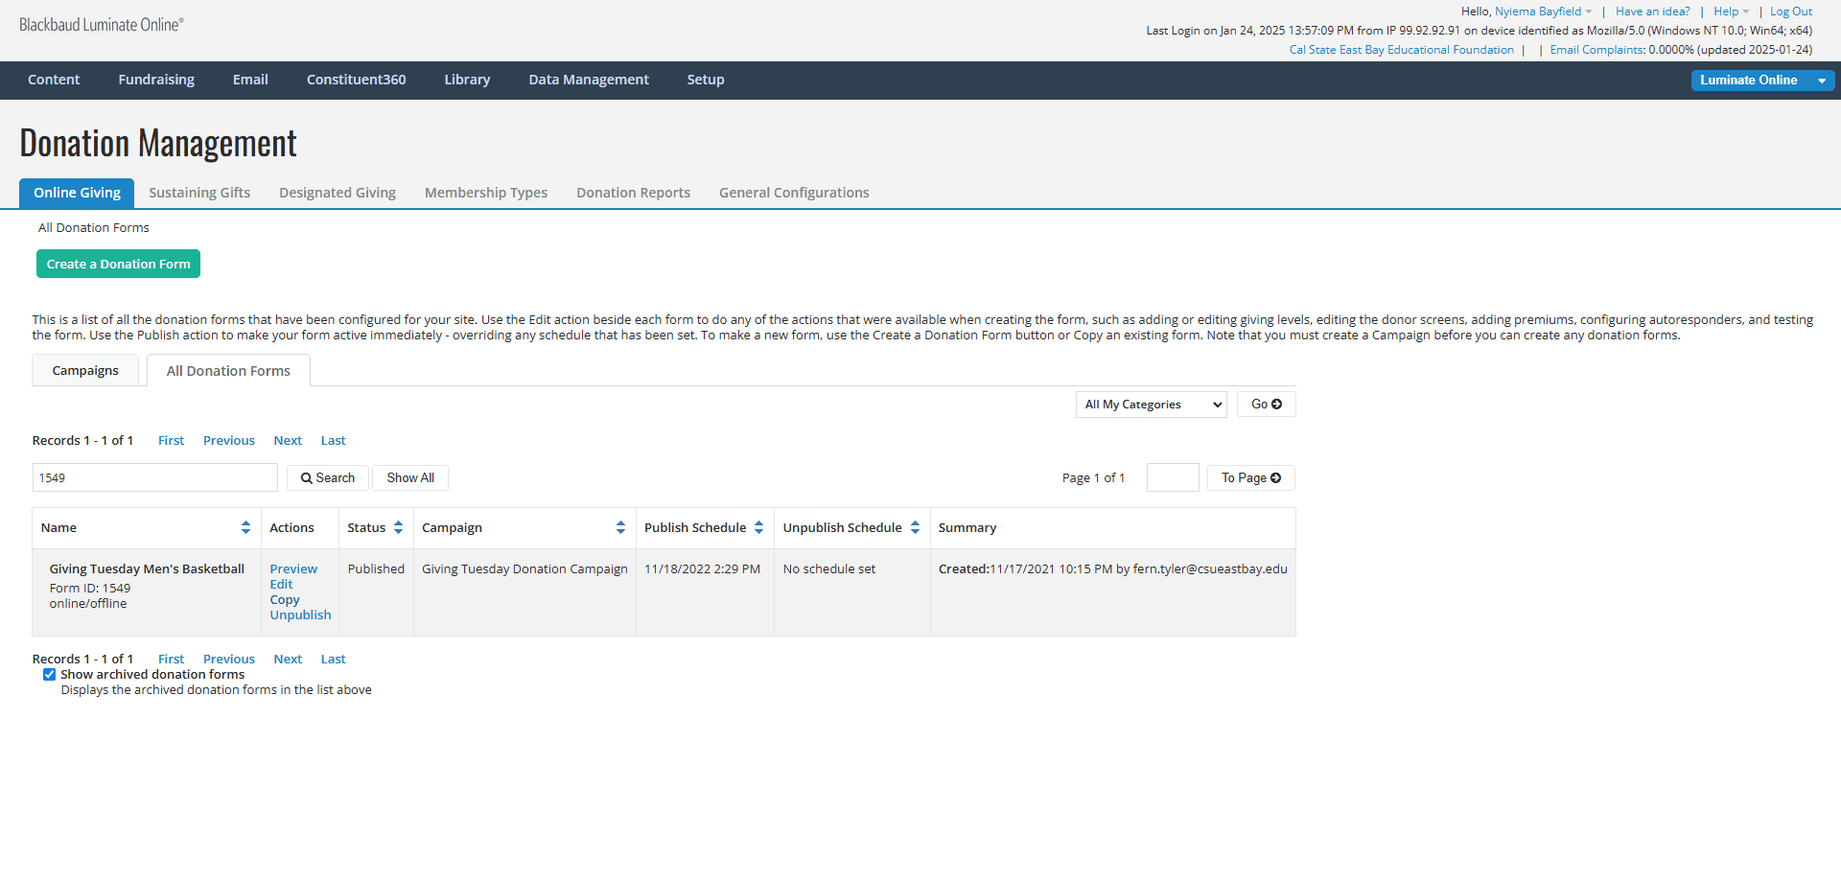Click the Copy link for the form
This screenshot has height=881, width=1841.
(x=285, y=599)
